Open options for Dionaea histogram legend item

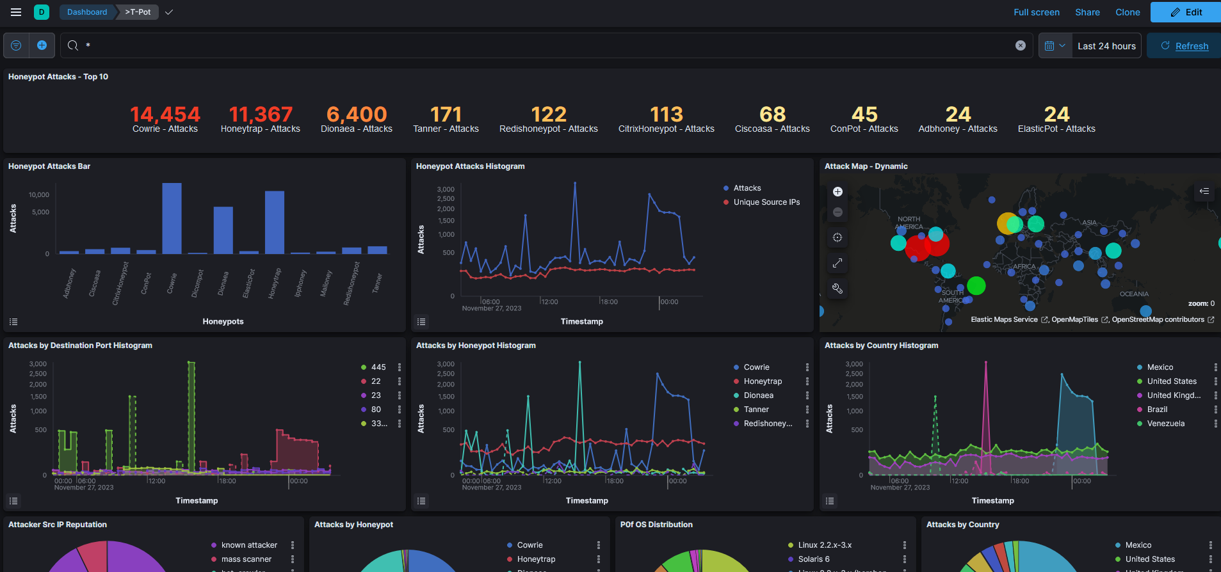click(807, 395)
